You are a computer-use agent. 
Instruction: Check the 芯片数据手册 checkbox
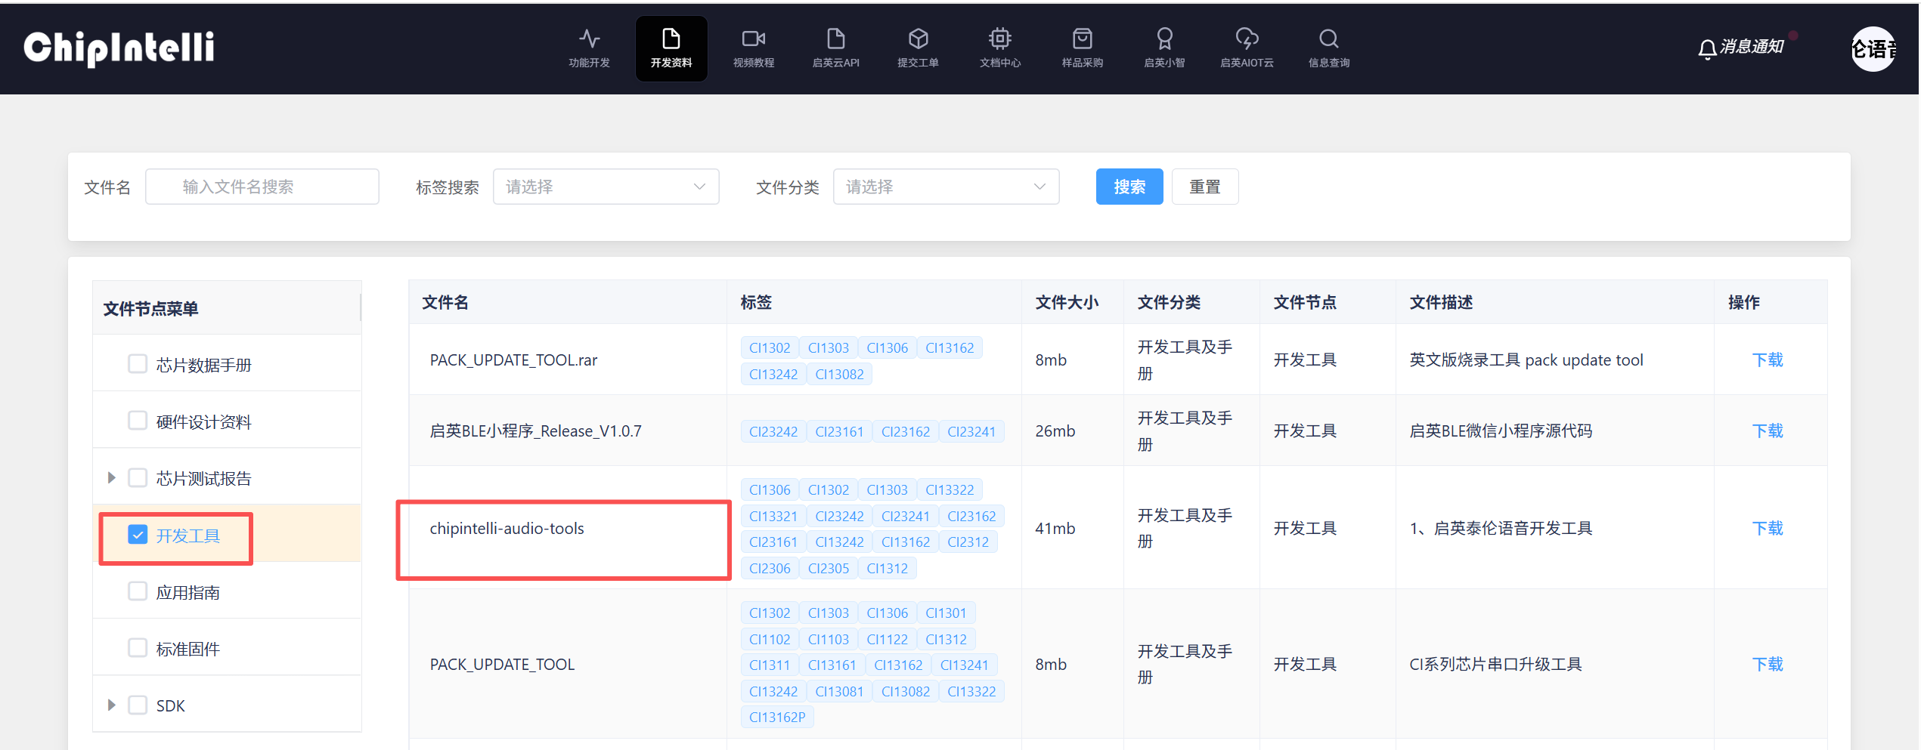point(138,364)
